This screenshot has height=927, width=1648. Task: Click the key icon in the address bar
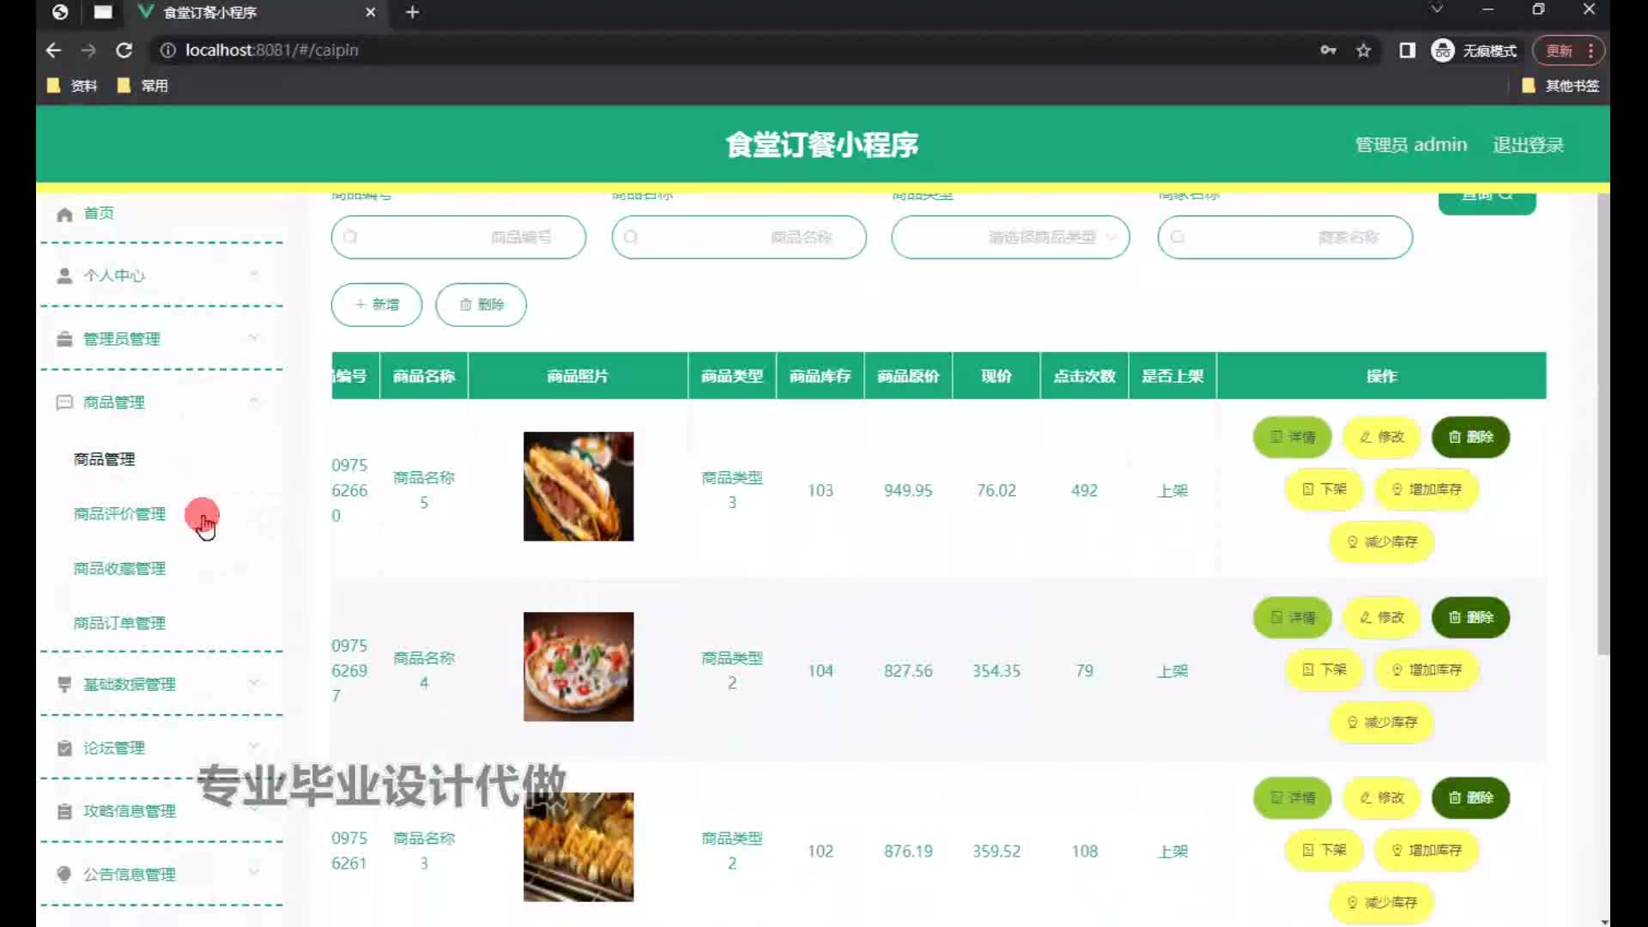(1328, 51)
